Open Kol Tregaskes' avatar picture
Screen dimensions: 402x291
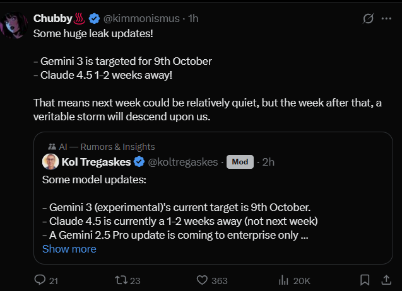coord(50,162)
